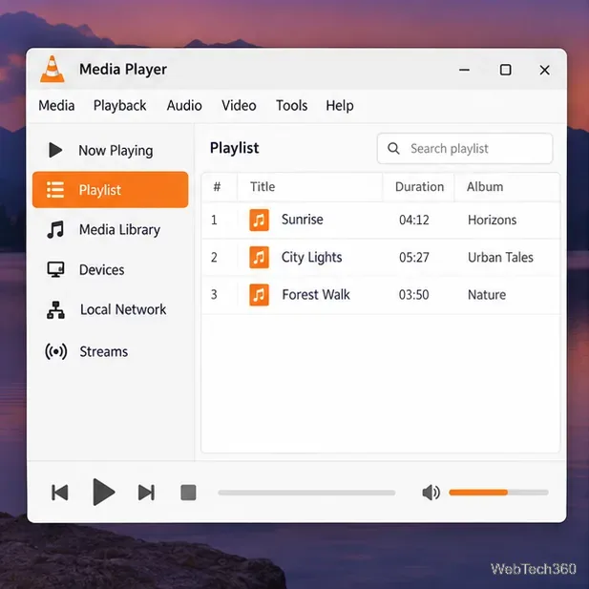Screen dimensions: 589x589
Task: Click the Devices monitor icon
Action: pyautogui.click(x=55, y=269)
